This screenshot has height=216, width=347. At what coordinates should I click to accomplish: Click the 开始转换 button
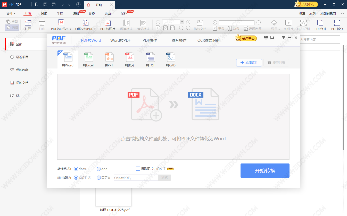(x=265, y=171)
